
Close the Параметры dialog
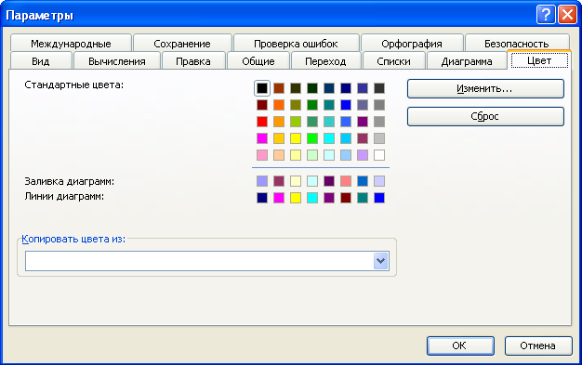coord(567,15)
